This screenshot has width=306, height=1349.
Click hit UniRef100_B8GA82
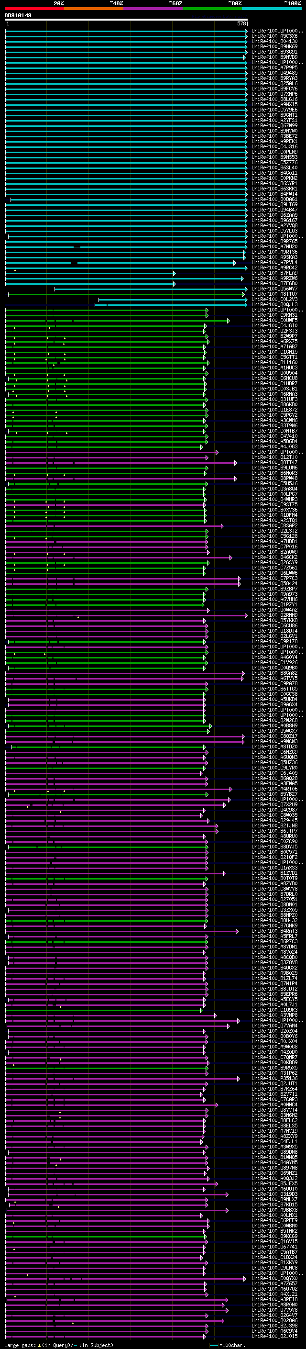(x=274, y=673)
